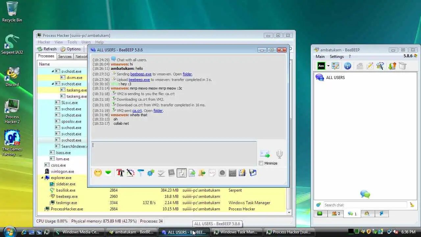Click the send file icon in chat toolbar
The image size is (421, 237).
pos(192,173)
